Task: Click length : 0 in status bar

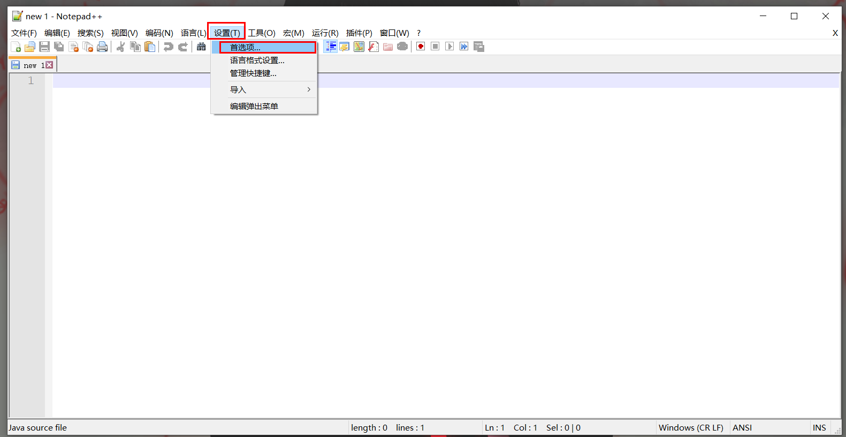Action: click(x=369, y=428)
